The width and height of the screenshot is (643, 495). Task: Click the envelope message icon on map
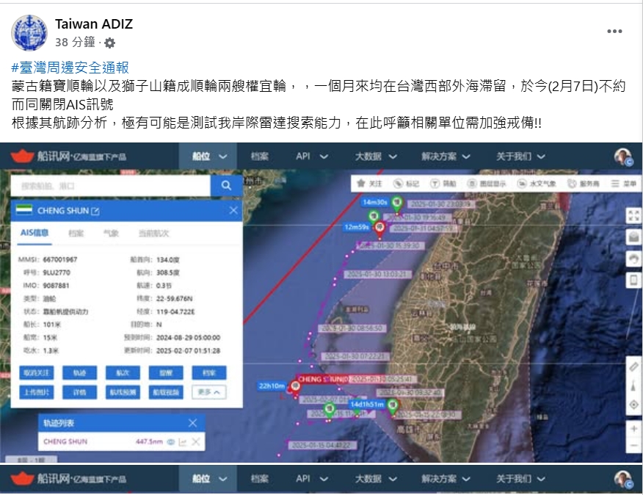pyautogui.click(x=633, y=236)
